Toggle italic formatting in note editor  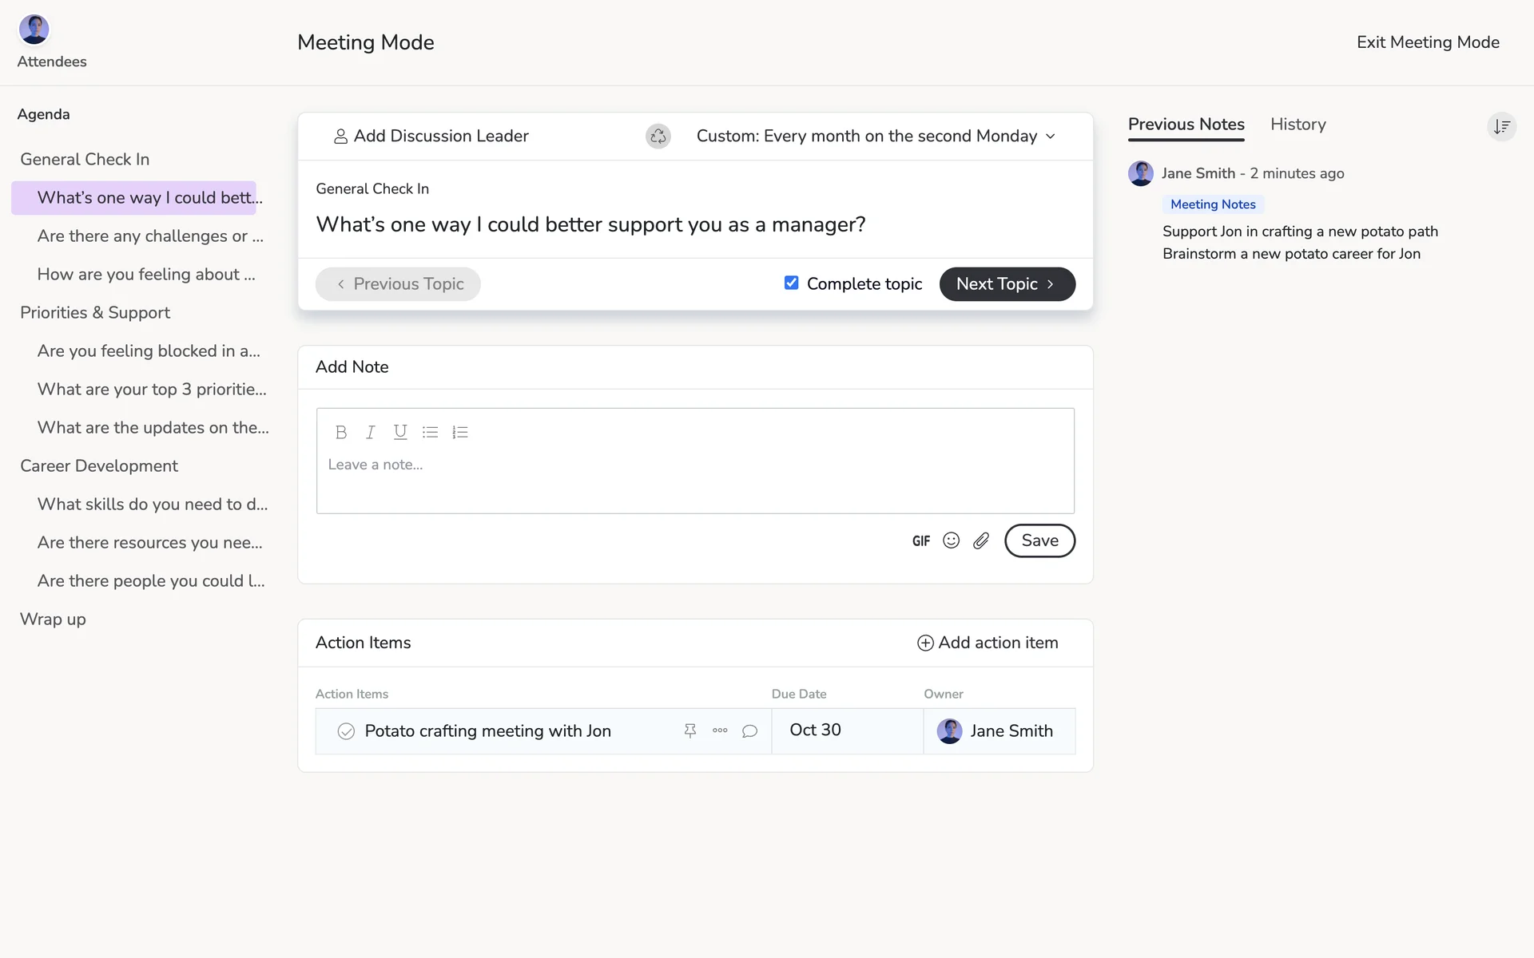click(370, 432)
